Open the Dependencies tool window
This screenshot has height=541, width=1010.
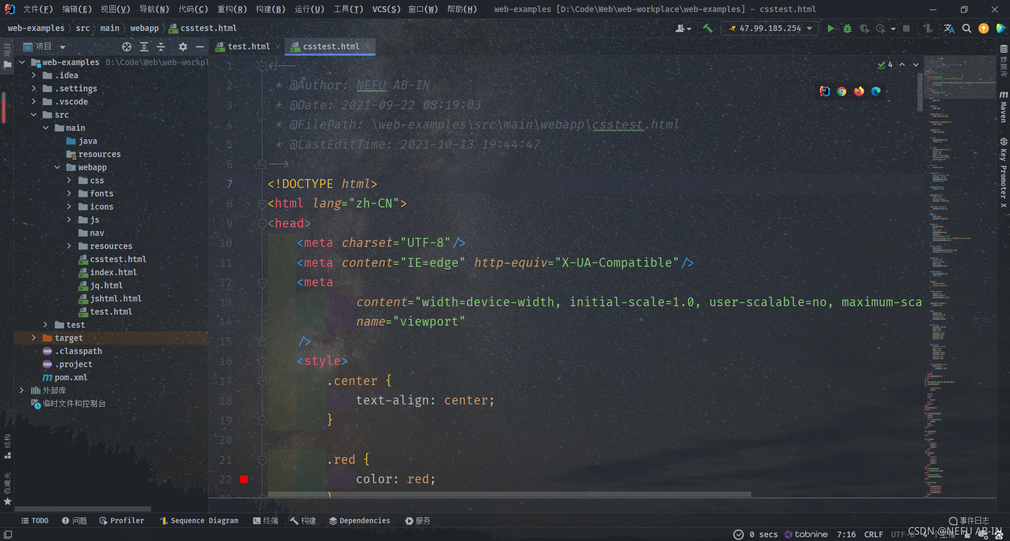360,521
